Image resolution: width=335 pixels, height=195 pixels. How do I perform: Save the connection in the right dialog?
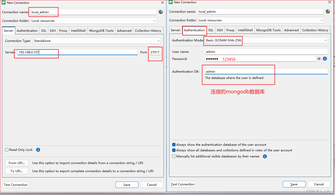click(x=294, y=184)
